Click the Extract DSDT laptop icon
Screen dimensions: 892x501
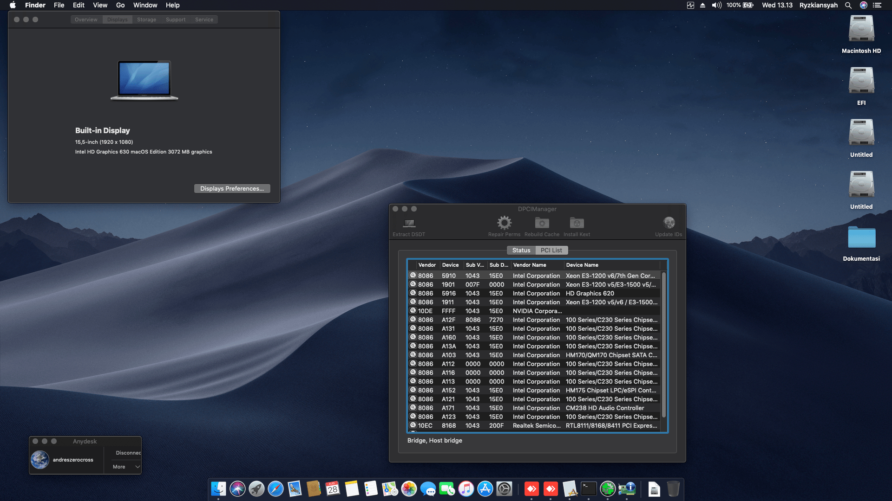409,224
